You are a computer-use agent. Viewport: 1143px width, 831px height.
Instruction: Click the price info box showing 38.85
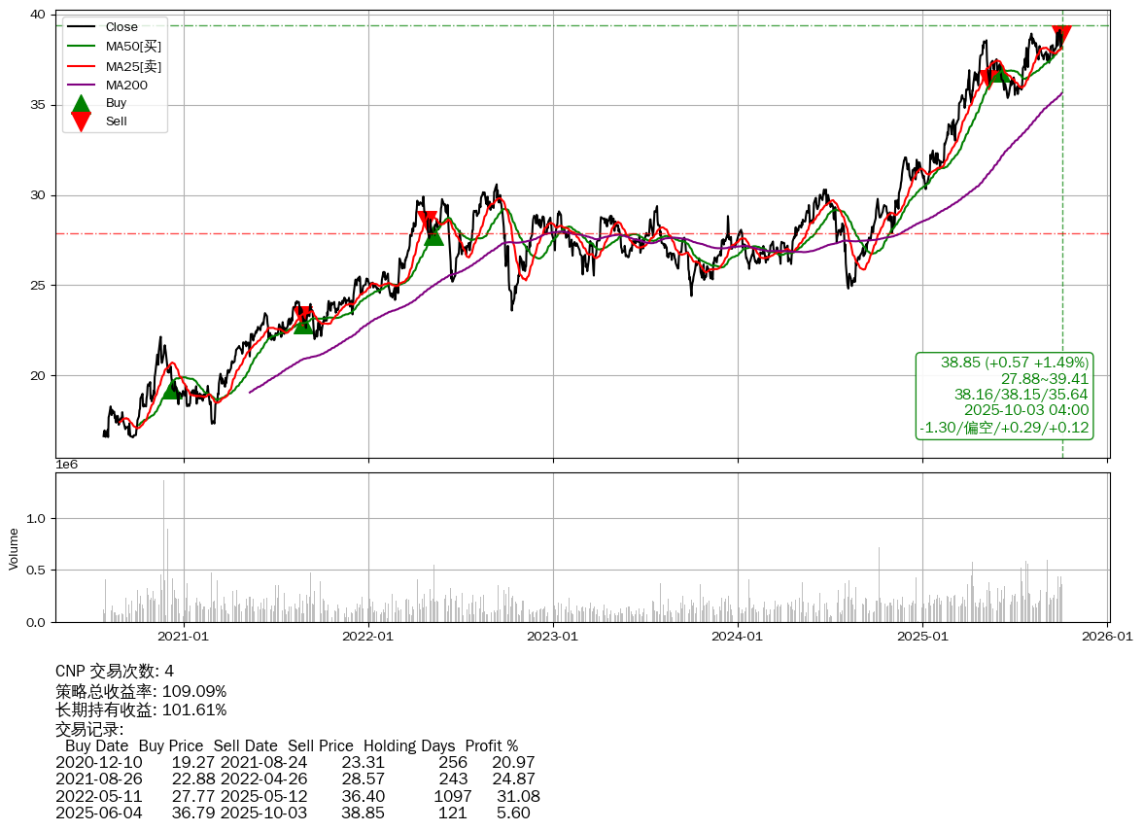(1004, 395)
